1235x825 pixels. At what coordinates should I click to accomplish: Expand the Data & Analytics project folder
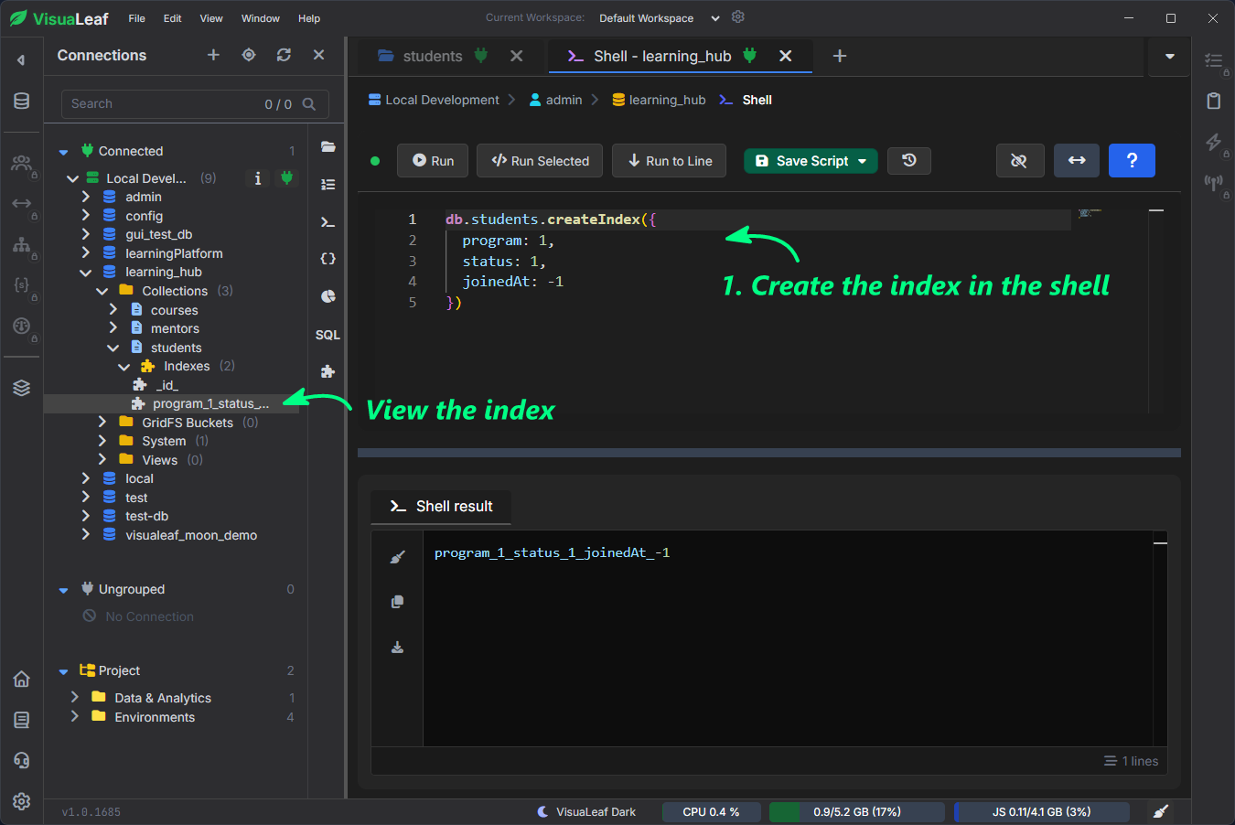point(74,698)
